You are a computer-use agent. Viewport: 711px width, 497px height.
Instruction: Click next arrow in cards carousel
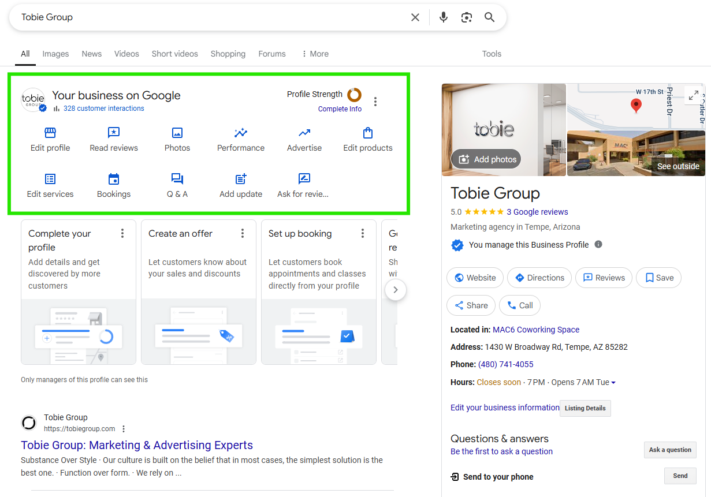click(396, 290)
